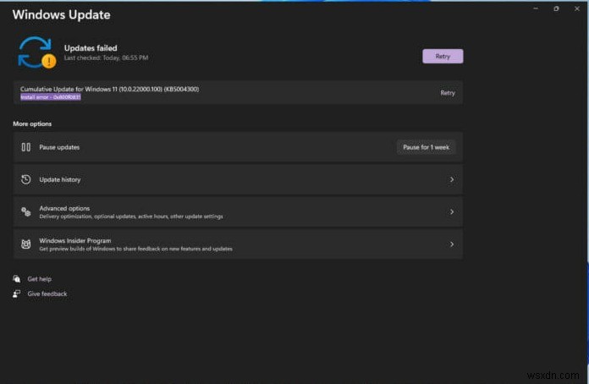Expand Advanced options chevron arrow
Image resolution: width=589 pixels, height=384 pixels.
pyautogui.click(x=452, y=212)
